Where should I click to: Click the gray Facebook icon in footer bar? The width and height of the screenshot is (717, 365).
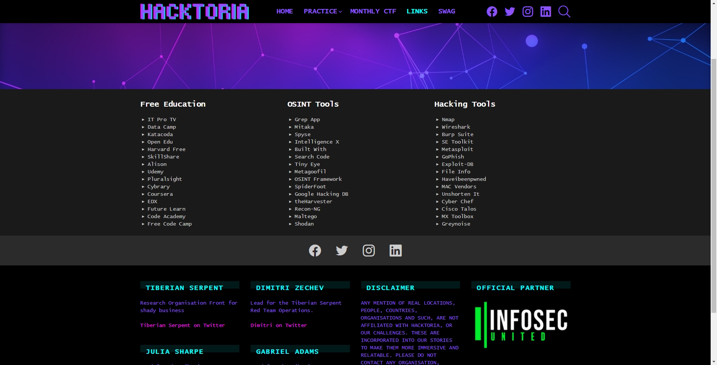[315, 251]
